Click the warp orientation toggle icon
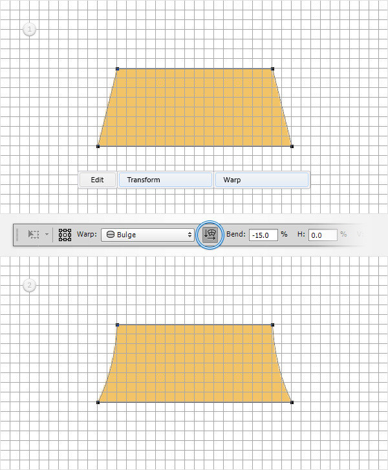Screen dimensions: 388x470 pos(210,235)
